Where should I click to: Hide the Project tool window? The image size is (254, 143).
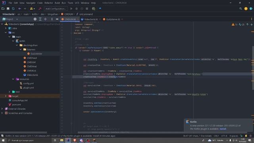click(x=57, y=19)
